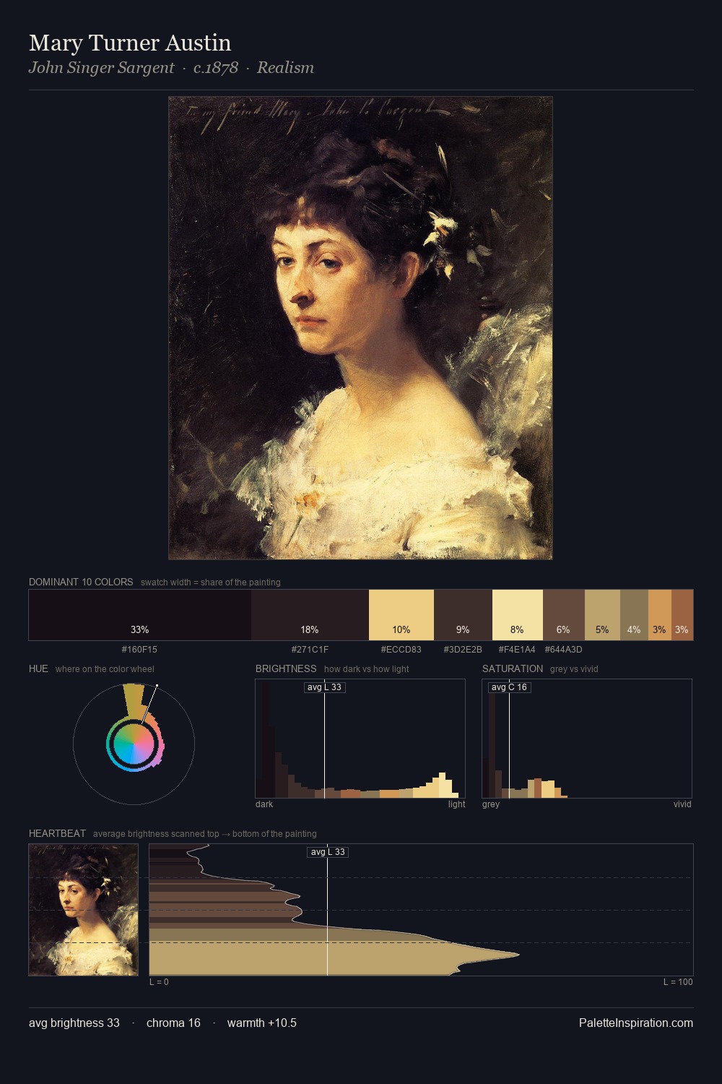Choose the 8% pale cream swatch
The width and height of the screenshot is (722, 1084).
[x=517, y=615]
